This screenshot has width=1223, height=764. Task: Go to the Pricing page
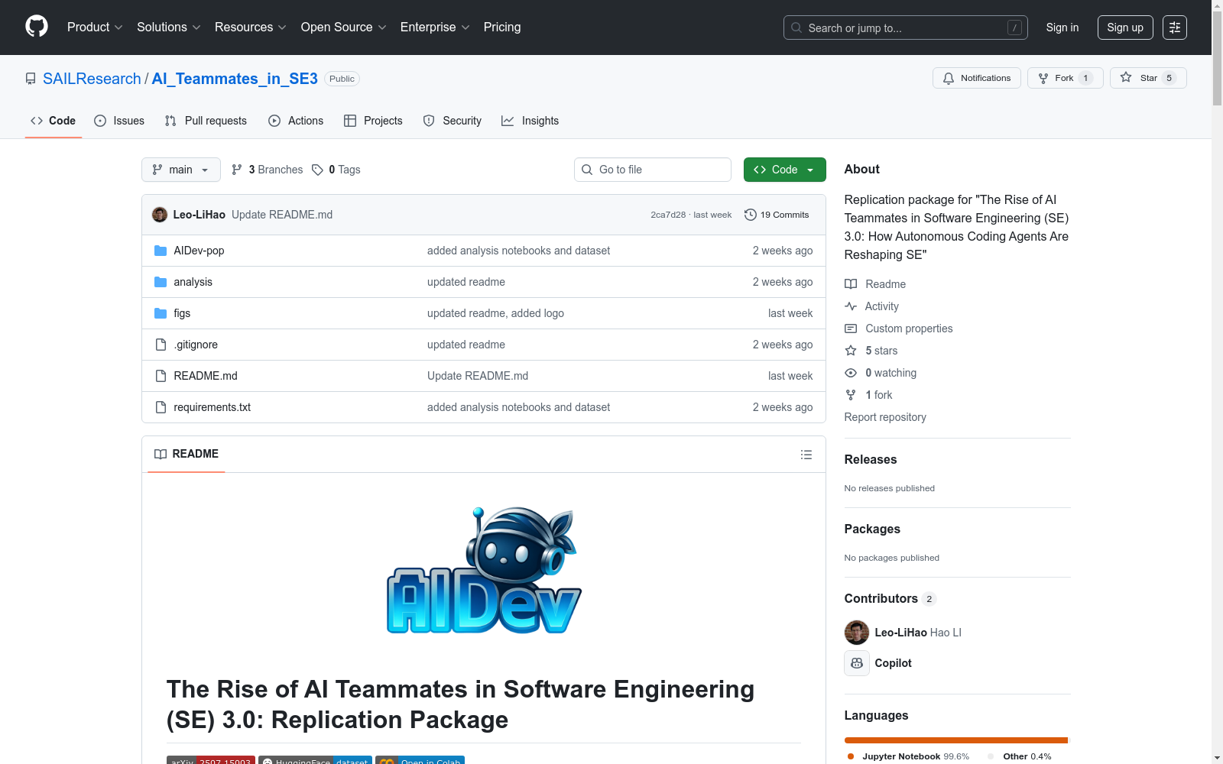[x=502, y=28]
